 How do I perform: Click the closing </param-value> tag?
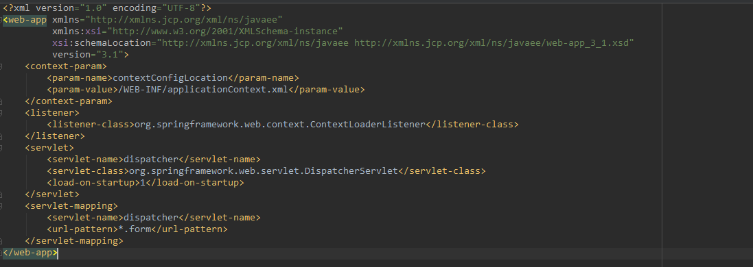[x=327, y=90]
